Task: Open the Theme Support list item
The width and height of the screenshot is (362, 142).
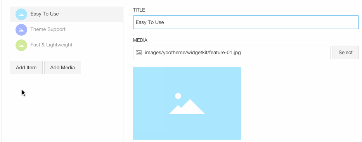Action: [48, 29]
